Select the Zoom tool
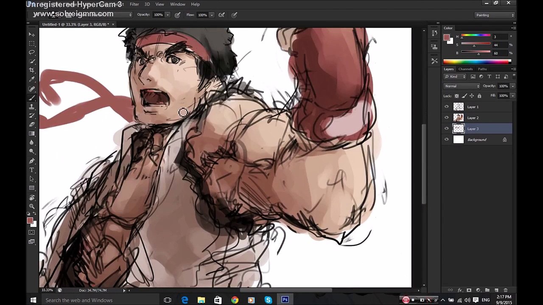543x305 pixels. click(x=32, y=206)
